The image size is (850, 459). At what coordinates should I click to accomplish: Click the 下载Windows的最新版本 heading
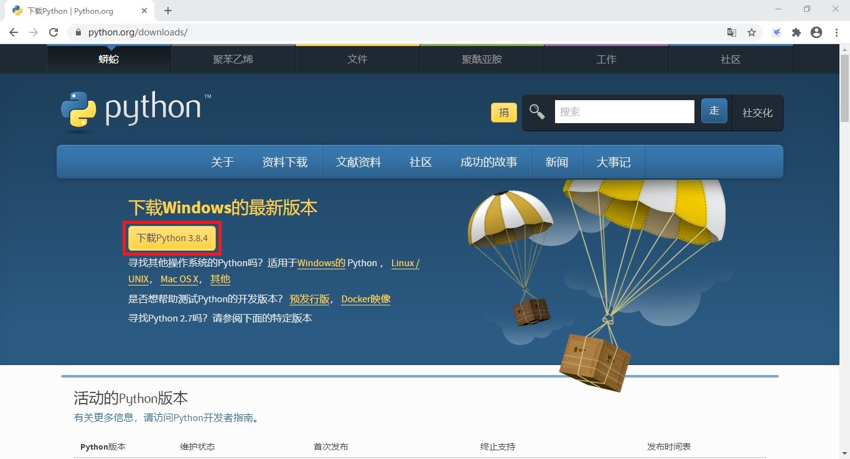223,207
